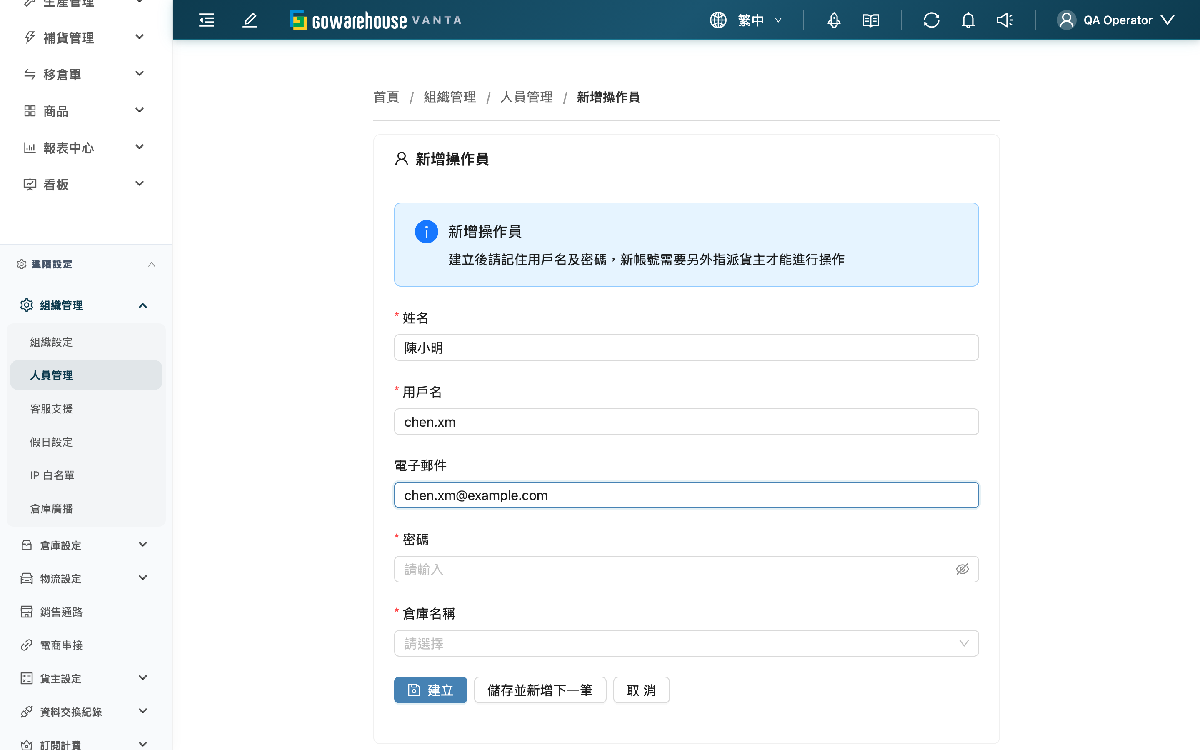Click the 姓名 input field
This screenshot has width=1200, height=750.
(686, 347)
